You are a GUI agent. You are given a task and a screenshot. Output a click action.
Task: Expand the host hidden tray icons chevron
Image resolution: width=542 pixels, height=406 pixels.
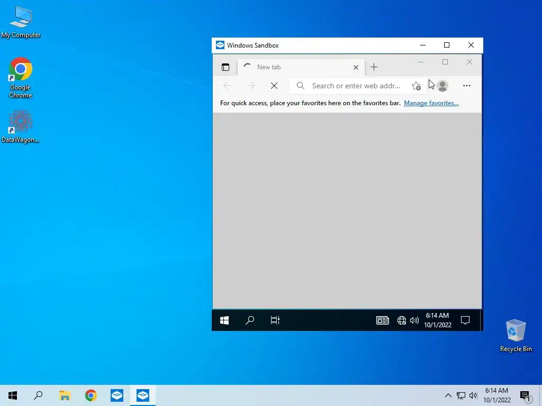tap(448, 395)
